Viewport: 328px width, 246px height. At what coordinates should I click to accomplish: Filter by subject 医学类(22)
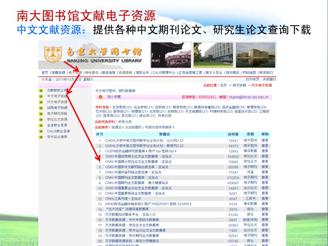(111, 116)
